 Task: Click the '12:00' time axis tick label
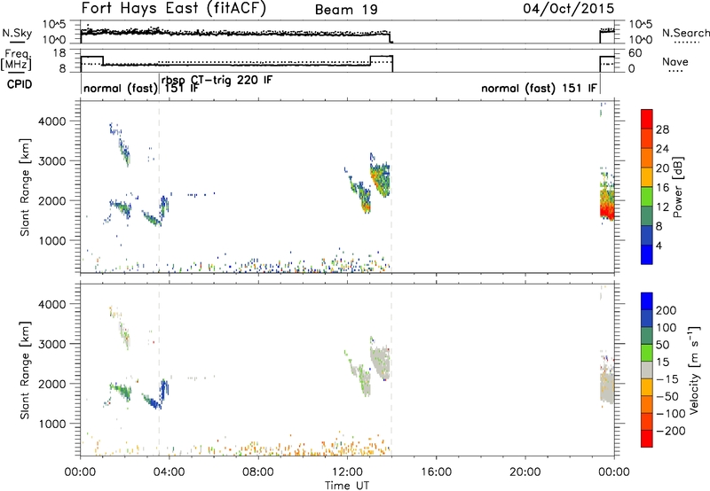pos(347,472)
